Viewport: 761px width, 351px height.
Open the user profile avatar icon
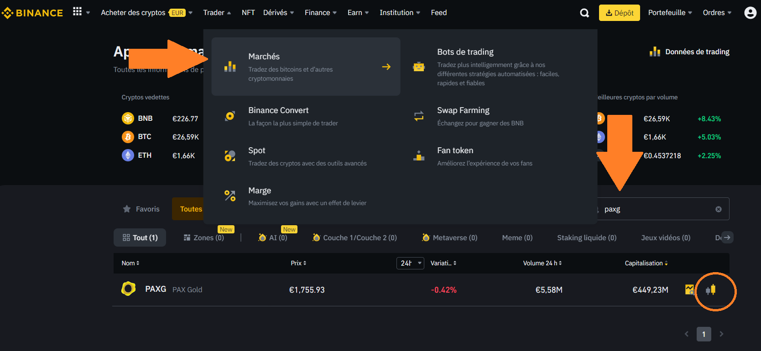pyautogui.click(x=750, y=13)
